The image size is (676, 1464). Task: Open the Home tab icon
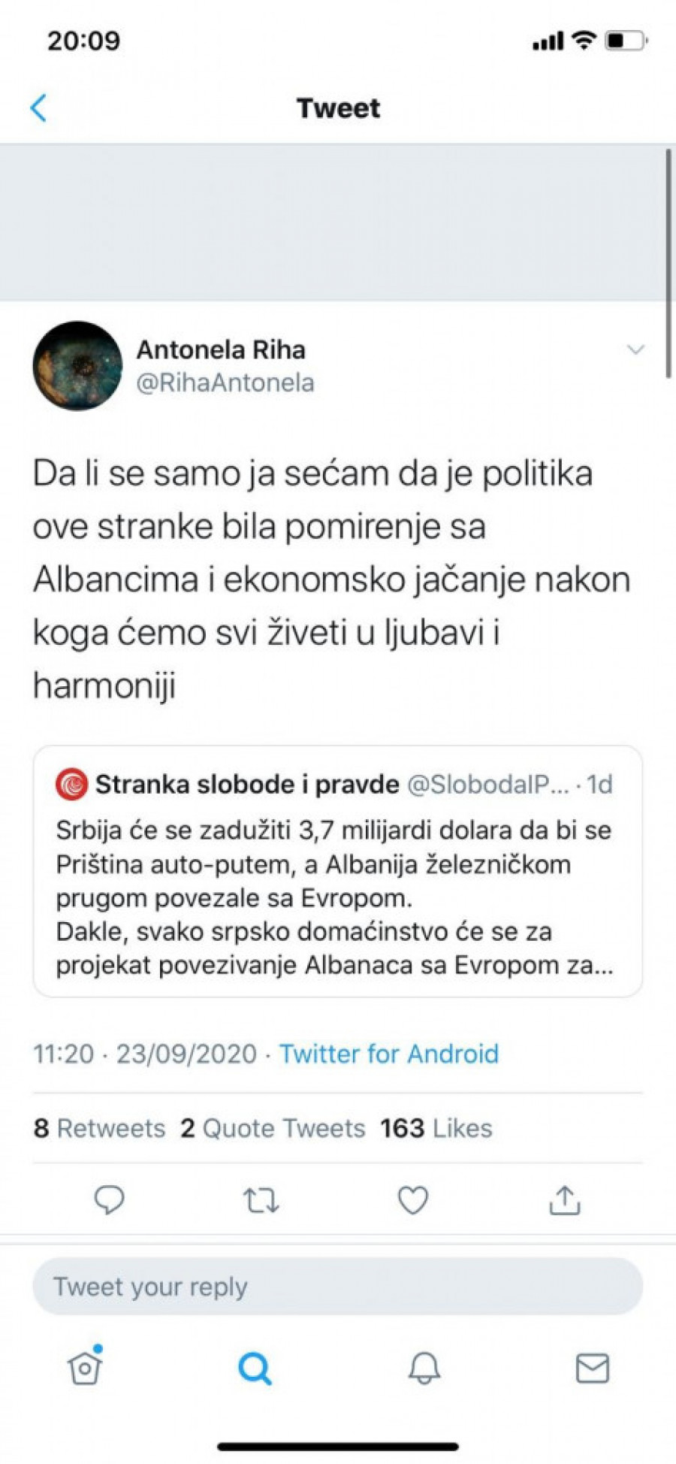point(85,1367)
